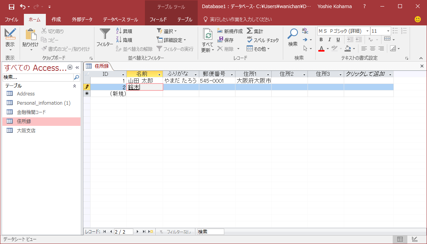
Task: Click the cell 545-0001
Action: coord(217,81)
